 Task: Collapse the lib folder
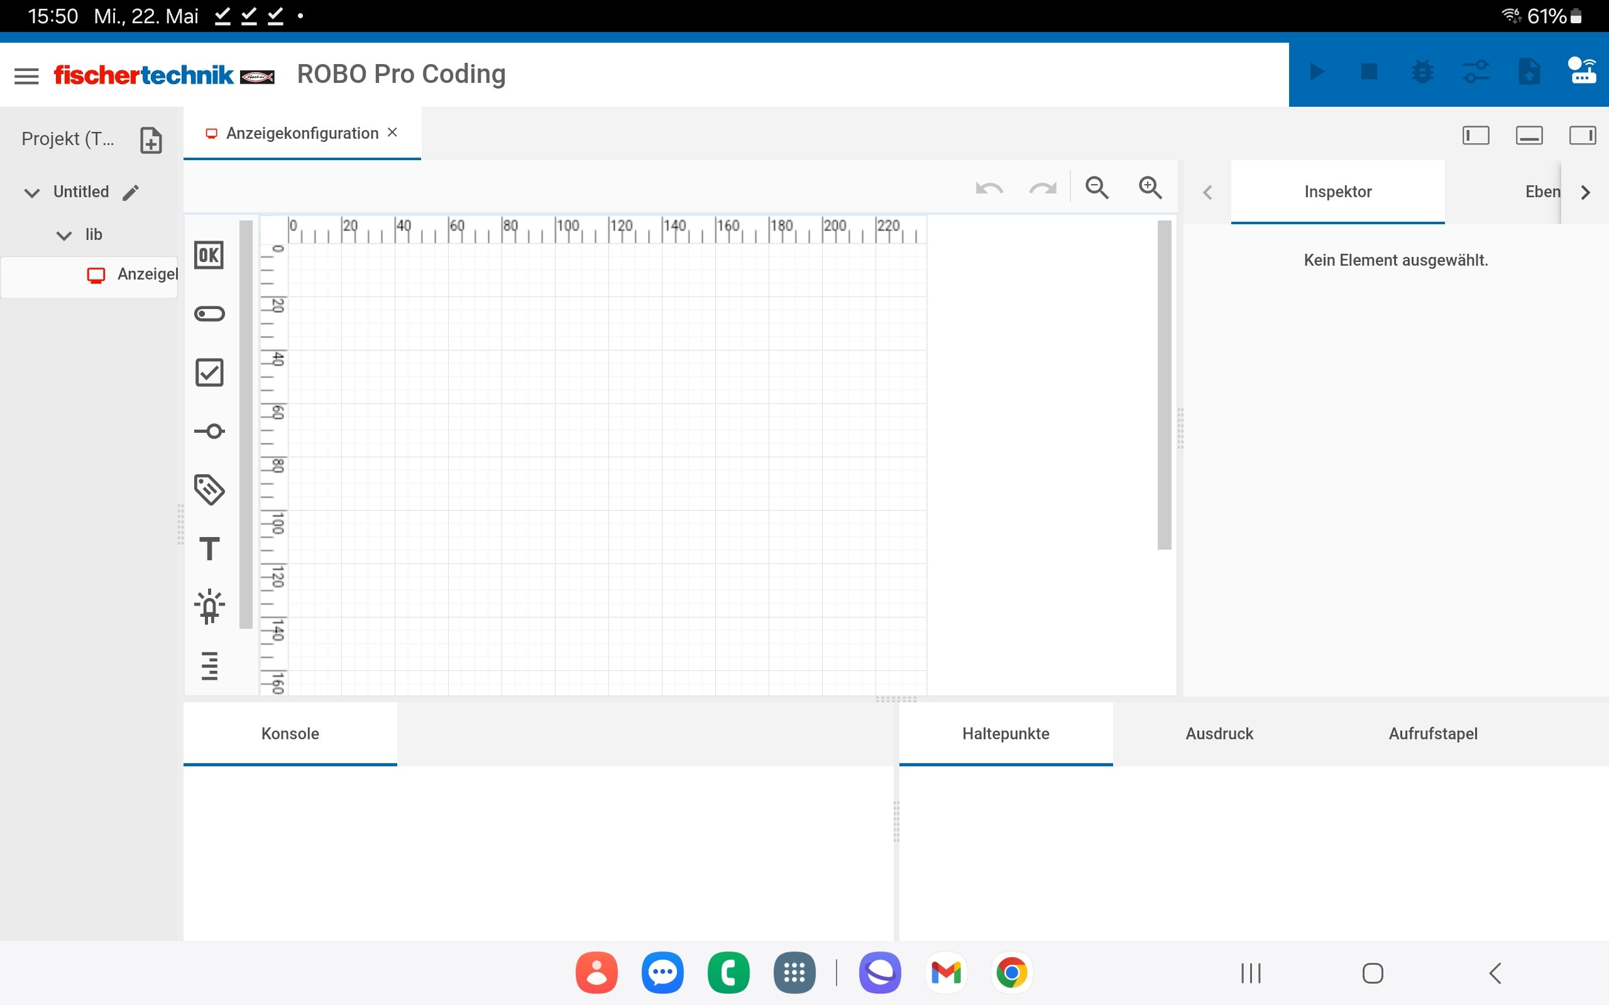click(64, 236)
